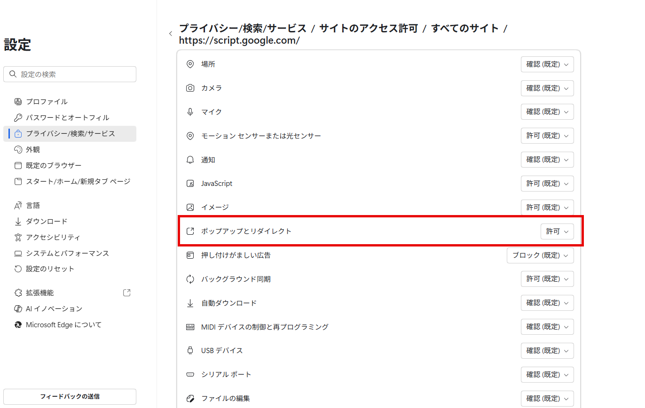Click the Profile icon in sidebar
Viewport: 645px width, 408px height.
tap(18, 102)
